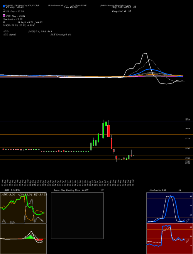Click the 'Intra Day Trading Price & MRSI' title
Image resolution: width=193 pixels, height=254 pixels.
pyautogui.click(x=79, y=190)
